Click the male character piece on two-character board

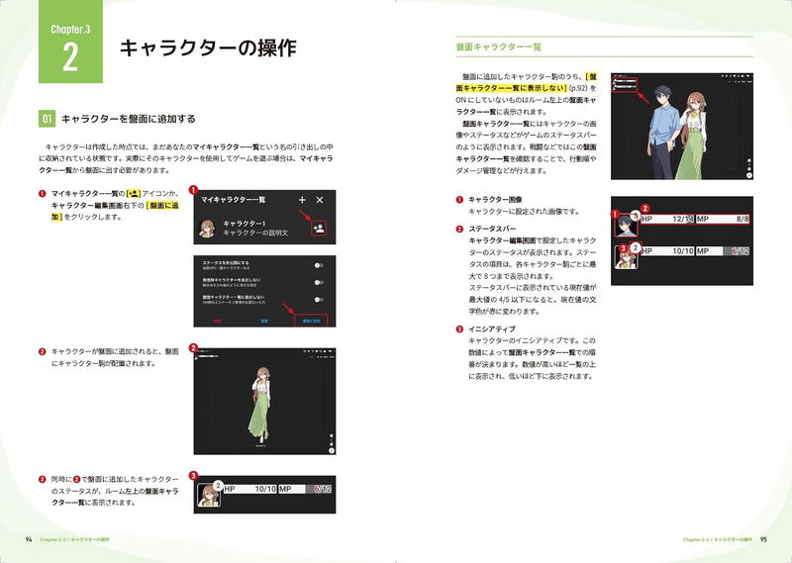661,133
